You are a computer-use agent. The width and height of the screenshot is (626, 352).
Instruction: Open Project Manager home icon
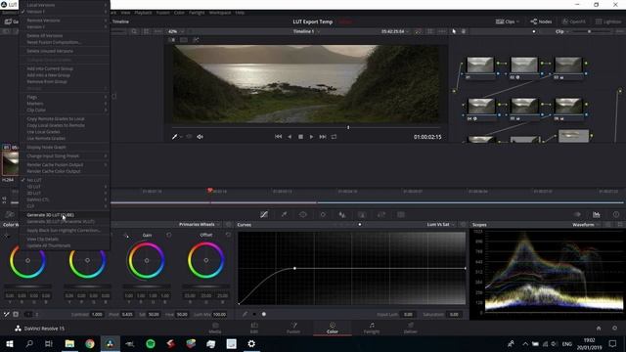599,329
